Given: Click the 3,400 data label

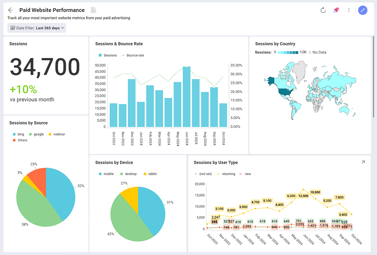Looking at the screenshot, I should 343,215.
